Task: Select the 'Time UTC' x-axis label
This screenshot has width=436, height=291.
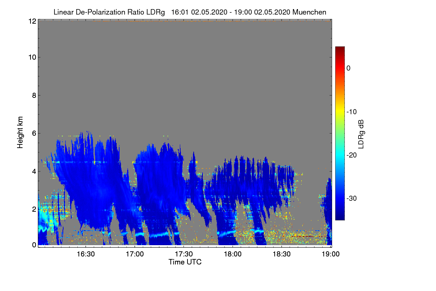Action: click(x=185, y=262)
